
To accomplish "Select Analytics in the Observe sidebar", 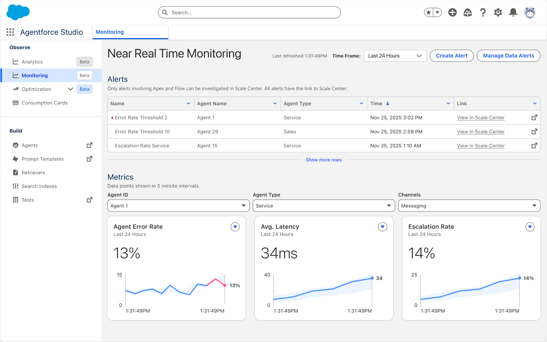I will (x=32, y=62).
